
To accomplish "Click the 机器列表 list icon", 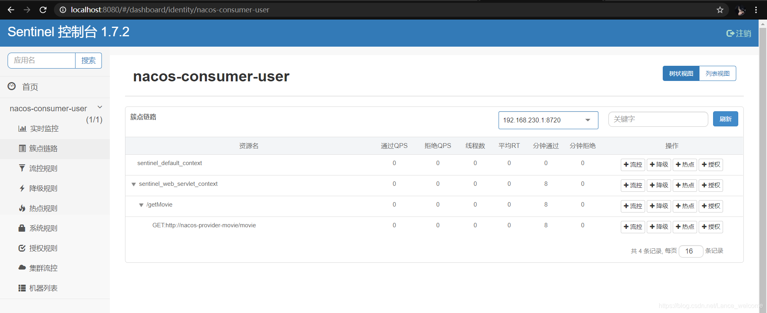I will pos(22,288).
